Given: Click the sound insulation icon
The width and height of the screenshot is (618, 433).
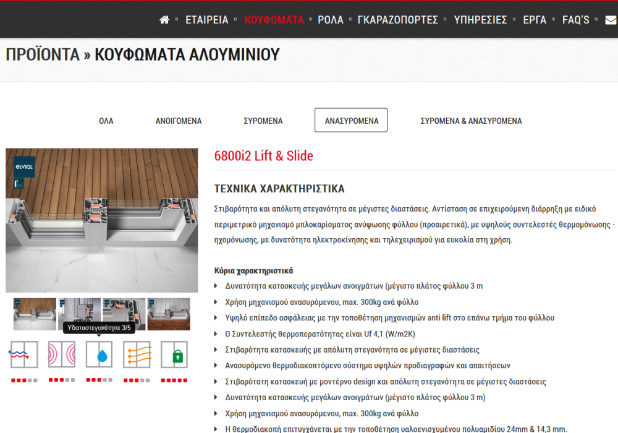Looking at the screenshot, I should point(62,354).
